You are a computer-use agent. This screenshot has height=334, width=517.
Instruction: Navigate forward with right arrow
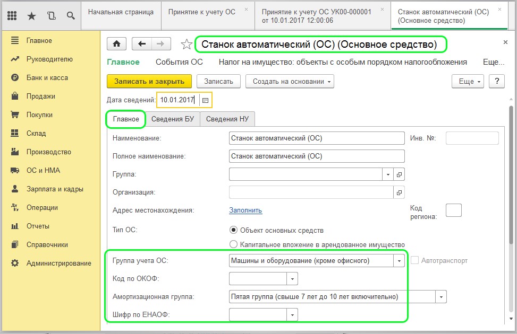161,44
